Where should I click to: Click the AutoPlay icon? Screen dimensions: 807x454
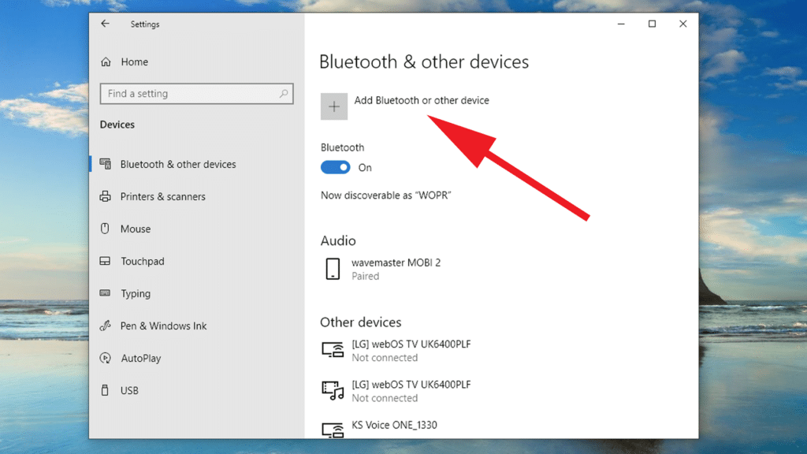click(106, 358)
